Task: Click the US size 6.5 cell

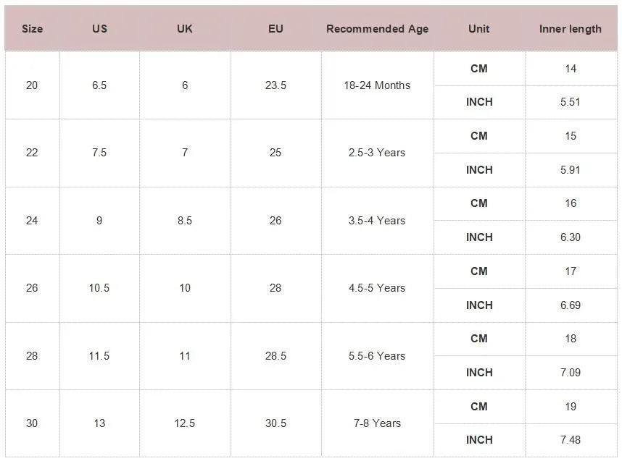Action: pyautogui.click(x=99, y=85)
